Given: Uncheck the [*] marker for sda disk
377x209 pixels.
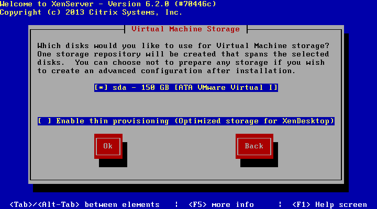Looking at the screenshot, I should tap(101, 88).
